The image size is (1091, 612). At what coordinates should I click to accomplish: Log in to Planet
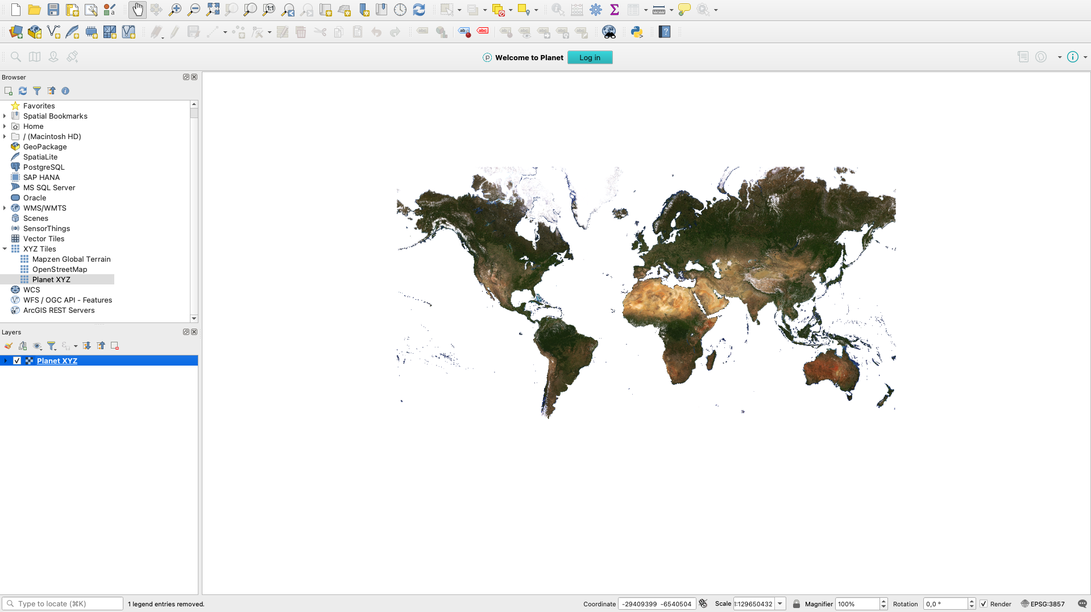(x=590, y=57)
